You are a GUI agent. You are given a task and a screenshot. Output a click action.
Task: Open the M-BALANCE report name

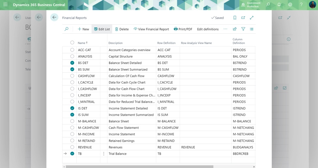[87, 121]
